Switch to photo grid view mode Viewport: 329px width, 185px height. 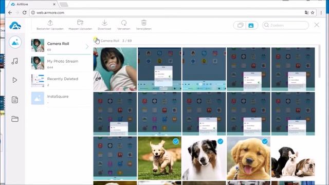pyautogui.click(x=251, y=25)
